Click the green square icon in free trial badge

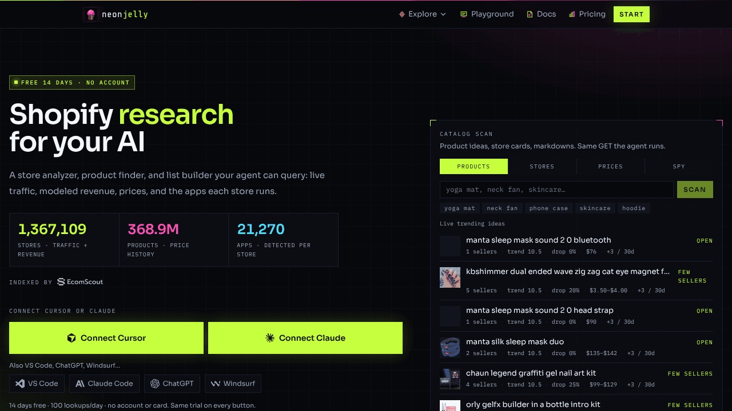point(16,83)
